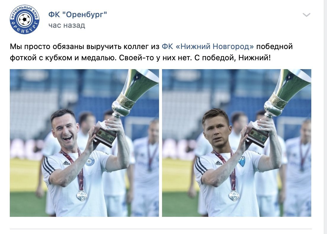Screen dimensions: 327x234
Task: Click the vertical scrollbar at right edge
Action: pyautogui.click(x=325, y=117)
